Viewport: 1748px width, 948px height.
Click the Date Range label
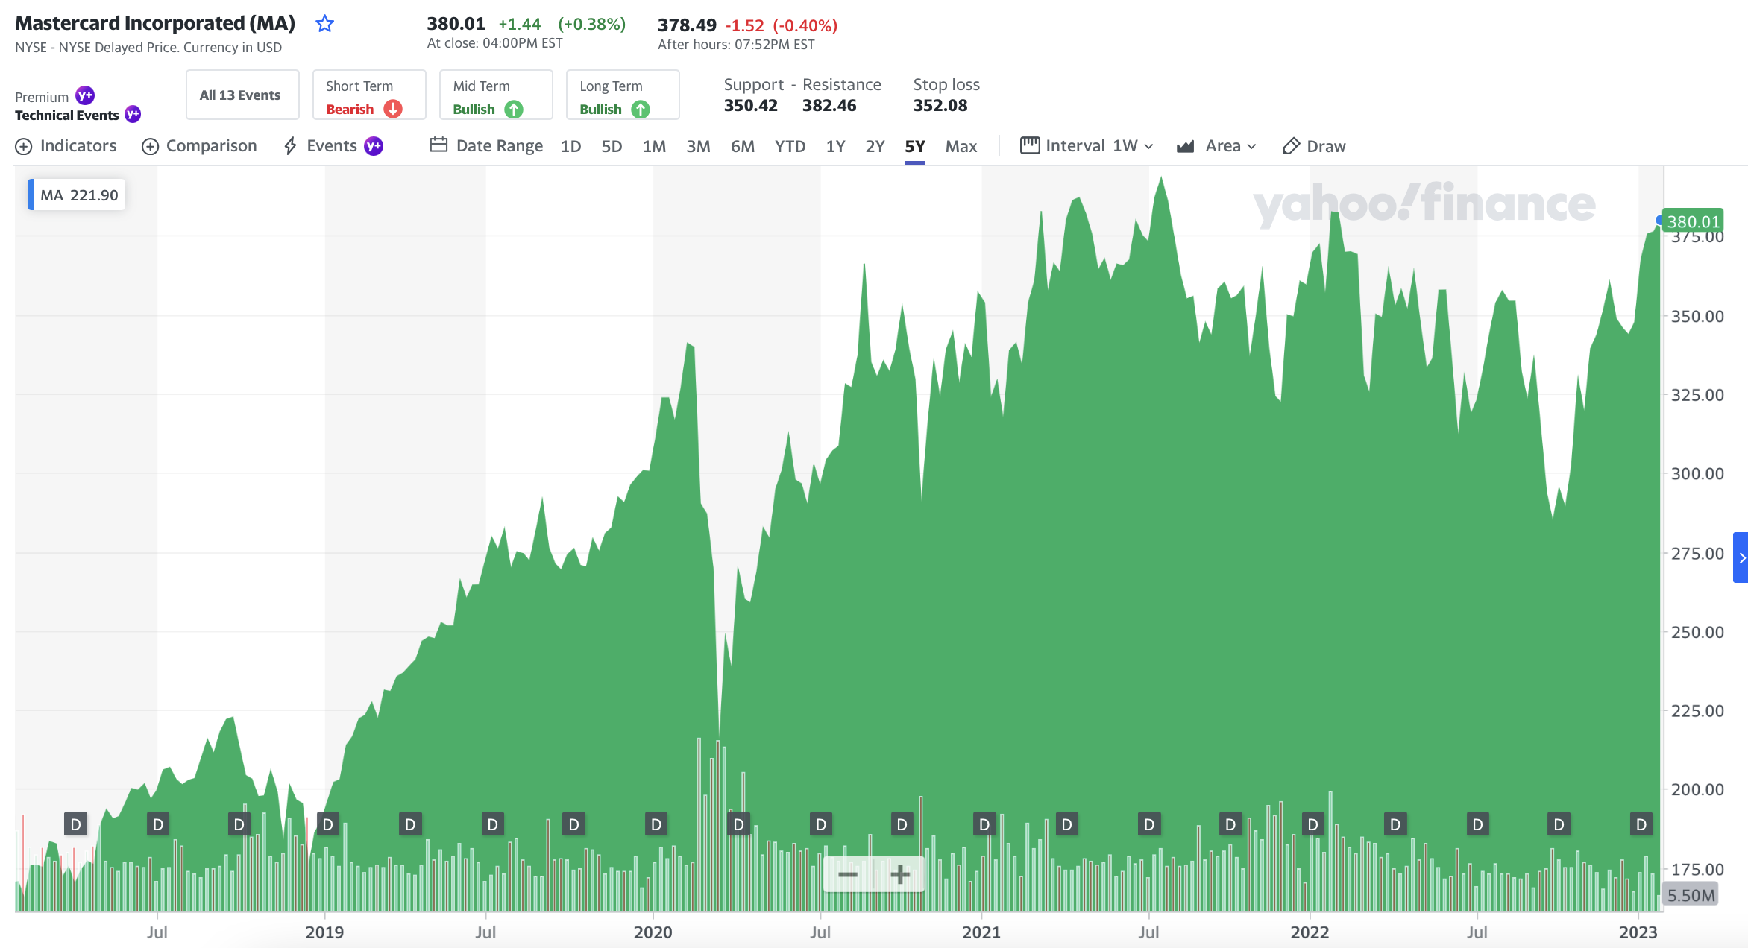500,146
